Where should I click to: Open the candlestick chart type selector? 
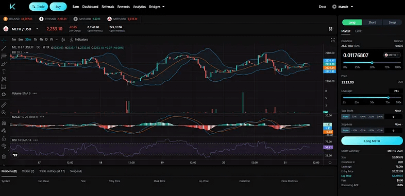point(63,40)
